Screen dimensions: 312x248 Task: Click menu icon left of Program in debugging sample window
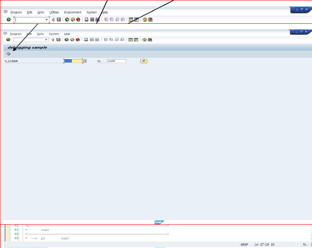tap(6, 34)
